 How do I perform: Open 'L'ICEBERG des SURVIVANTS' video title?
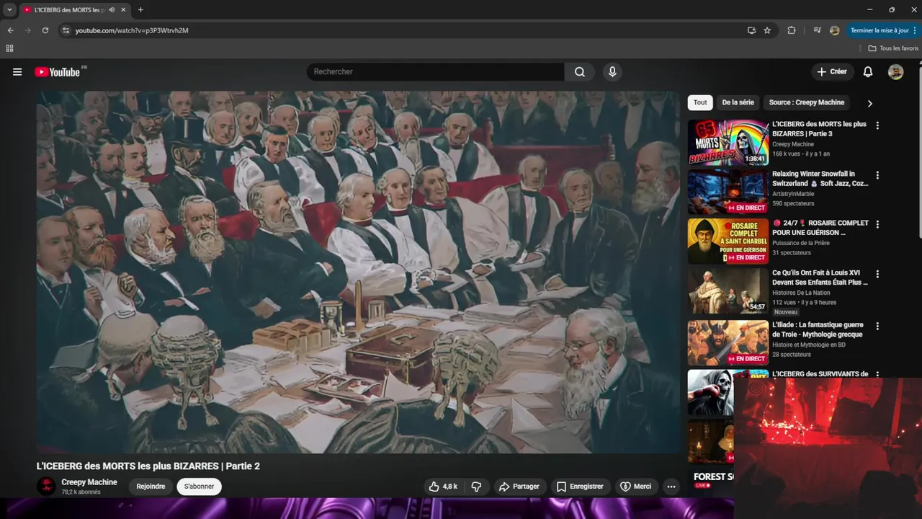coord(820,374)
